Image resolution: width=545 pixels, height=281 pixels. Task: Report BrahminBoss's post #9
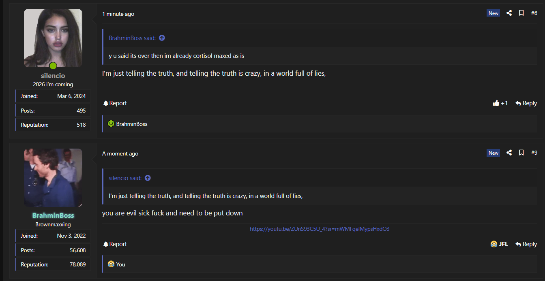point(115,244)
